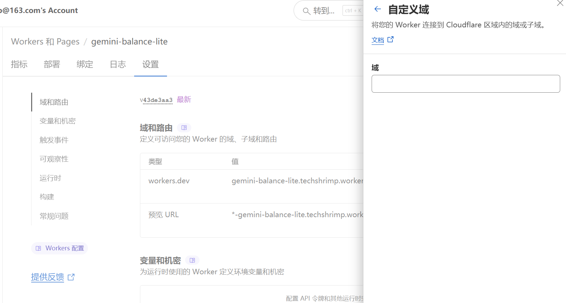This screenshot has width=566, height=303.
Task: Click the Workers 和 Pages breadcrumb link
Action: 45,42
